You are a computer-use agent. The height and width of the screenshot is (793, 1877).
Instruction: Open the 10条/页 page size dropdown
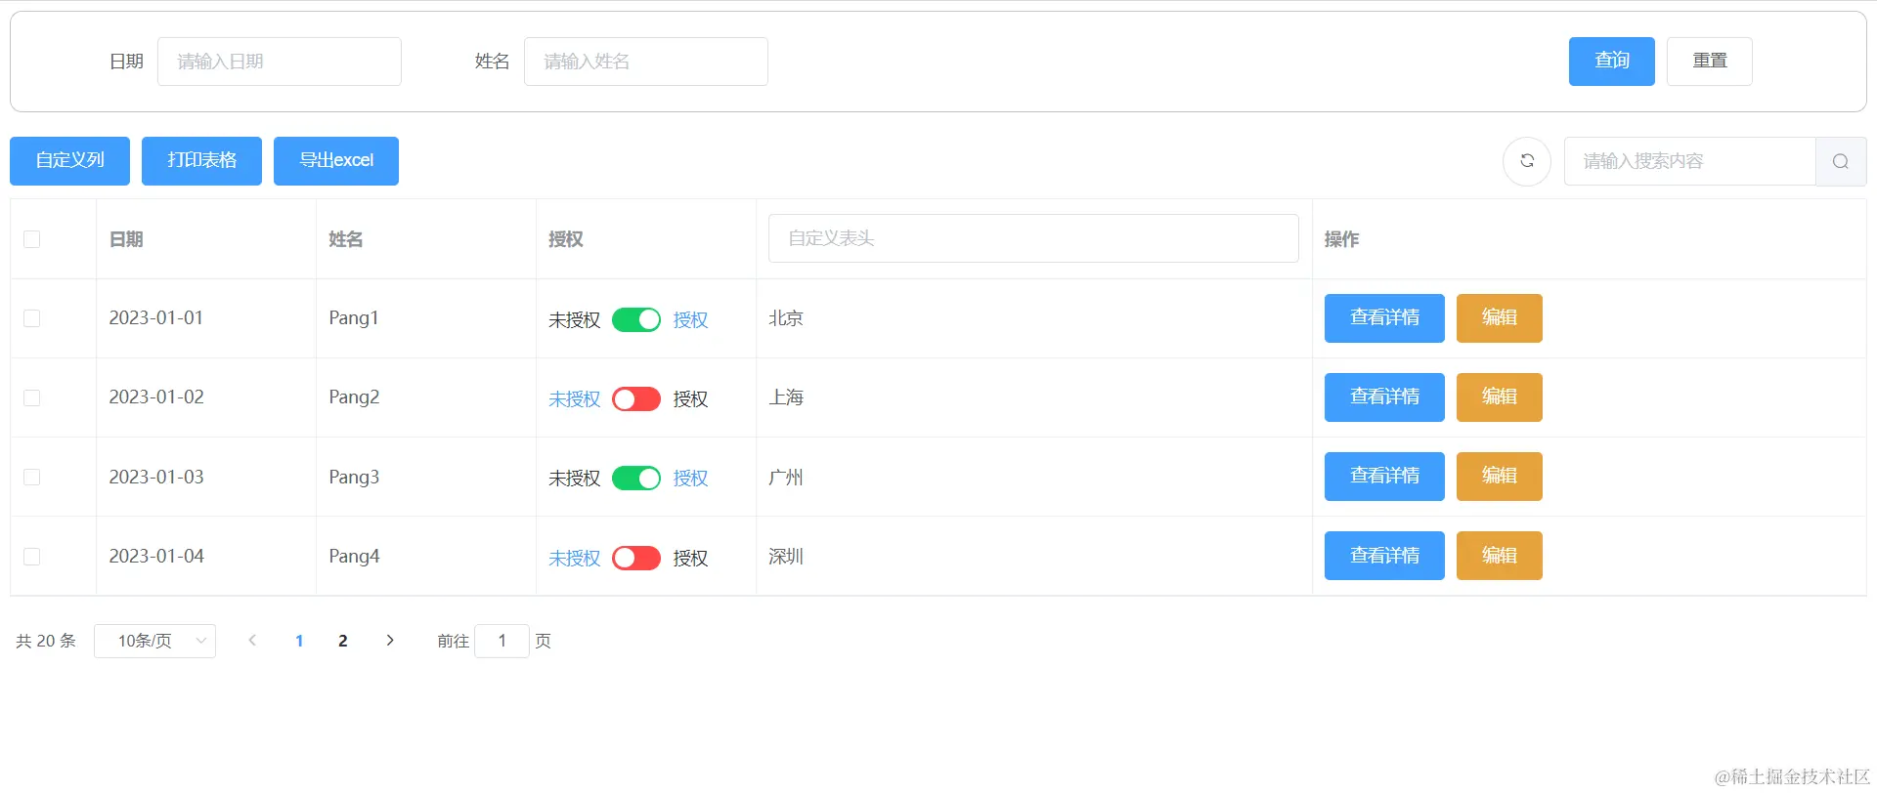coord(154,641)
